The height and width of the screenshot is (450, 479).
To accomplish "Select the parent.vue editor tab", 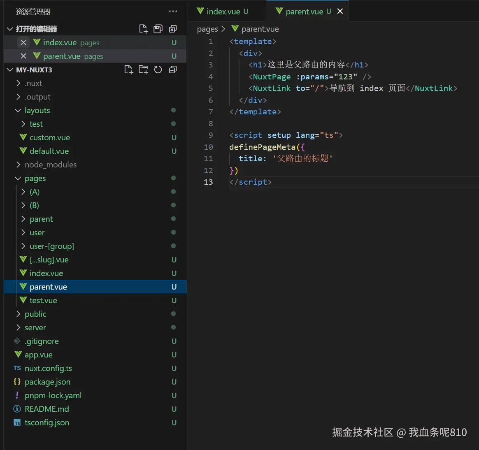I will coord(307,12).
